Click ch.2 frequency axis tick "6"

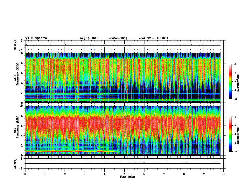tap(22, 126)
